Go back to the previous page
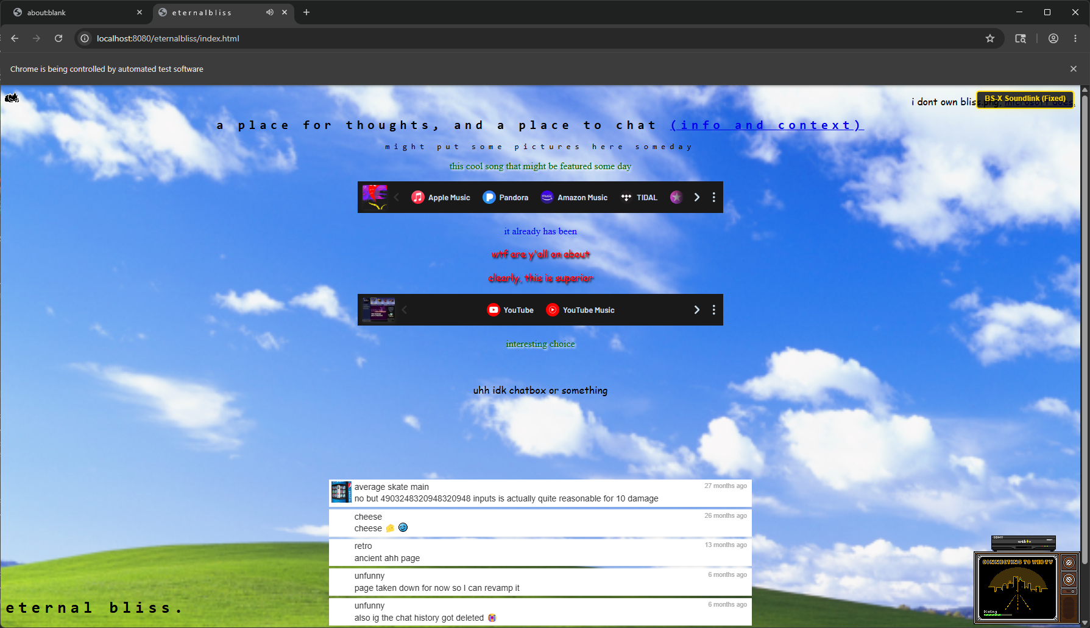This screenshot has height=628, width=1090. pos(15,38)
